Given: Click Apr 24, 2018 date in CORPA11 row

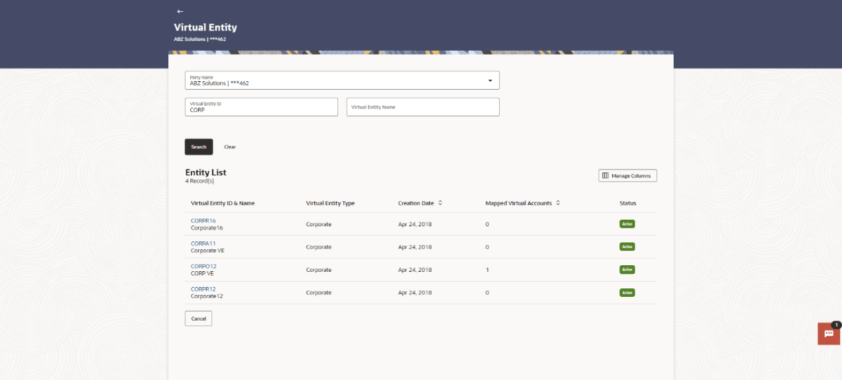Looking at the screenshot, I should 415,247.
